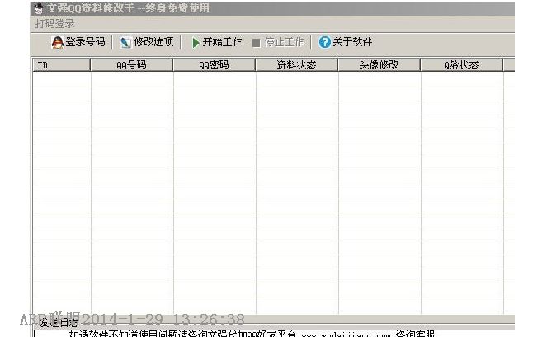Image resolution: width=547 pixels, height=337 pixels.
Task: Click the 登录号码 toolbar label
Action: [x=86, y=42]
